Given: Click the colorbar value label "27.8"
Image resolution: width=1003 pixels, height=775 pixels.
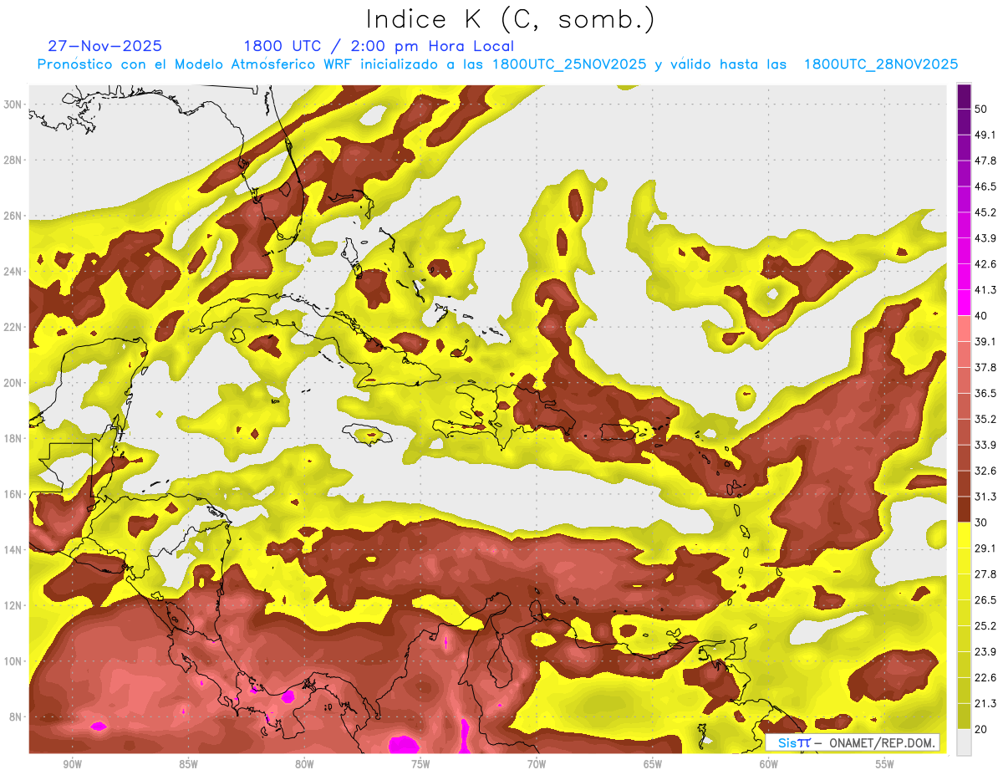Looking at the screenshot, I should click(985, 574).
